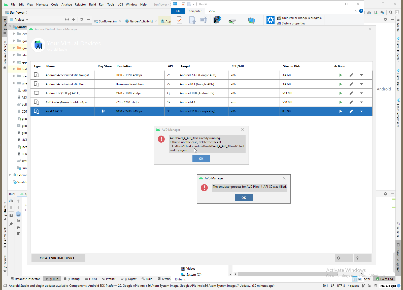Open the Build menu

pos(92,5)
